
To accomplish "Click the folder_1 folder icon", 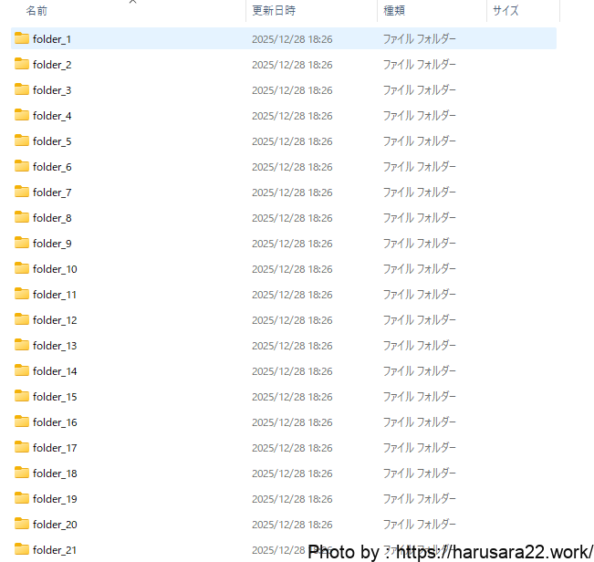I will (x=22, y=38).
